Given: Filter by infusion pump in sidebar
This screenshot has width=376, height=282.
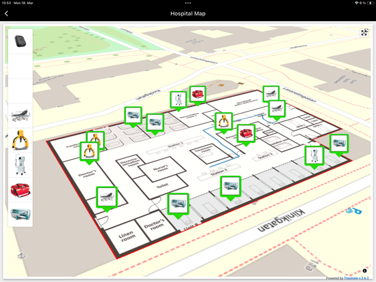Looking at the screenshot, I should click(x=20, y=214).
